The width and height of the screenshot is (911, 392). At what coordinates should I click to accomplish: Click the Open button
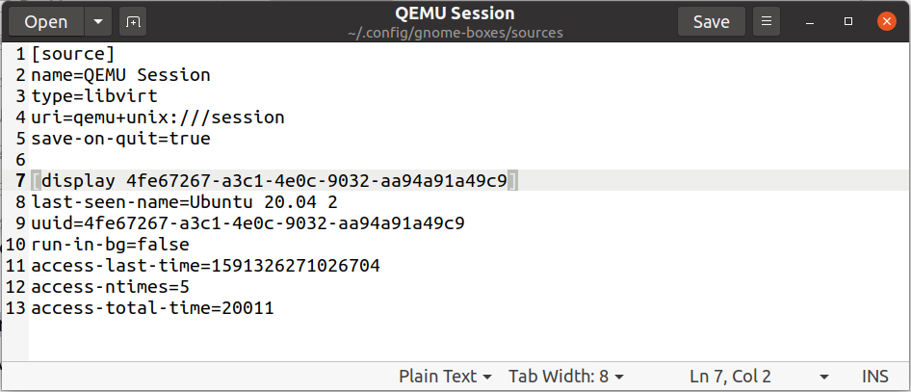coord(46,21)
